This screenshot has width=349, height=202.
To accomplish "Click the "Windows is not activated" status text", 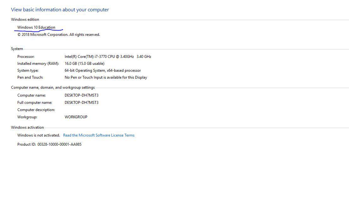I will point(38,135).
